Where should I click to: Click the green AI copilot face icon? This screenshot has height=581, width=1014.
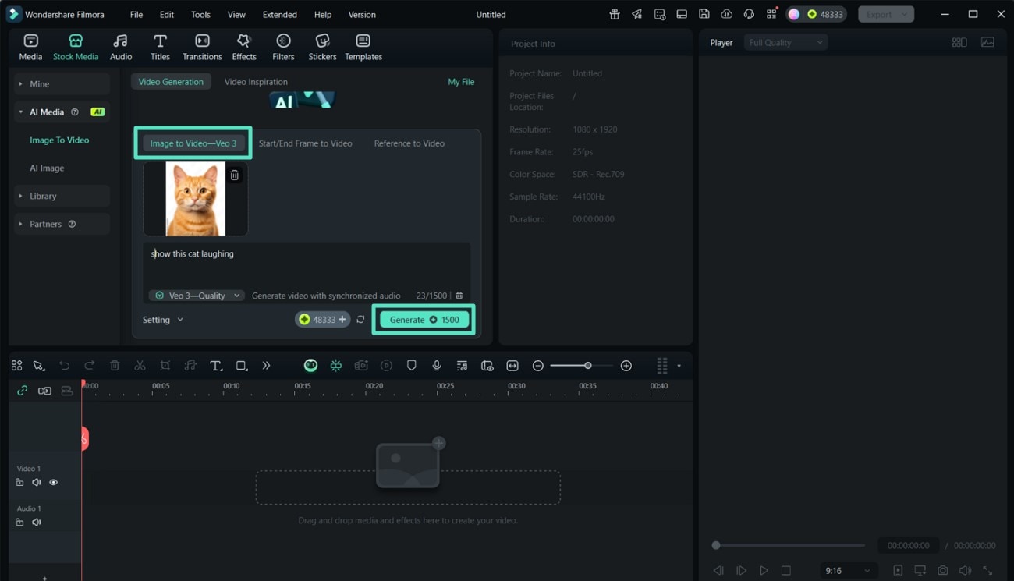click(x=310, y=366)
